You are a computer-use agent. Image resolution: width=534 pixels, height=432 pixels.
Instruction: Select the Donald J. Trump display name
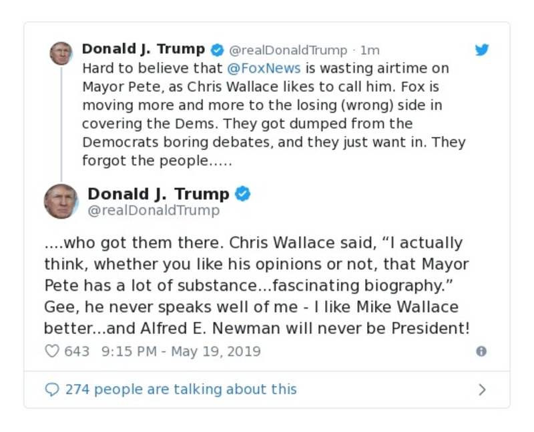tap(142, 49)
